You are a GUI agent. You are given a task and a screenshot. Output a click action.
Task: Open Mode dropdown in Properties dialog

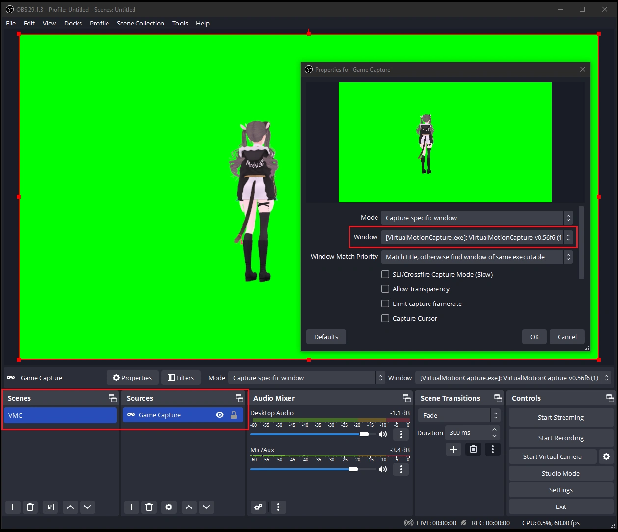click(476, 218)
